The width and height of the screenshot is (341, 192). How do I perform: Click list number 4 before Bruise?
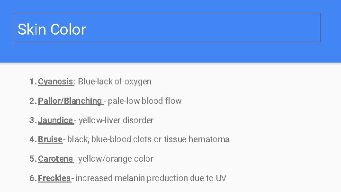click(x=31, y=139)
